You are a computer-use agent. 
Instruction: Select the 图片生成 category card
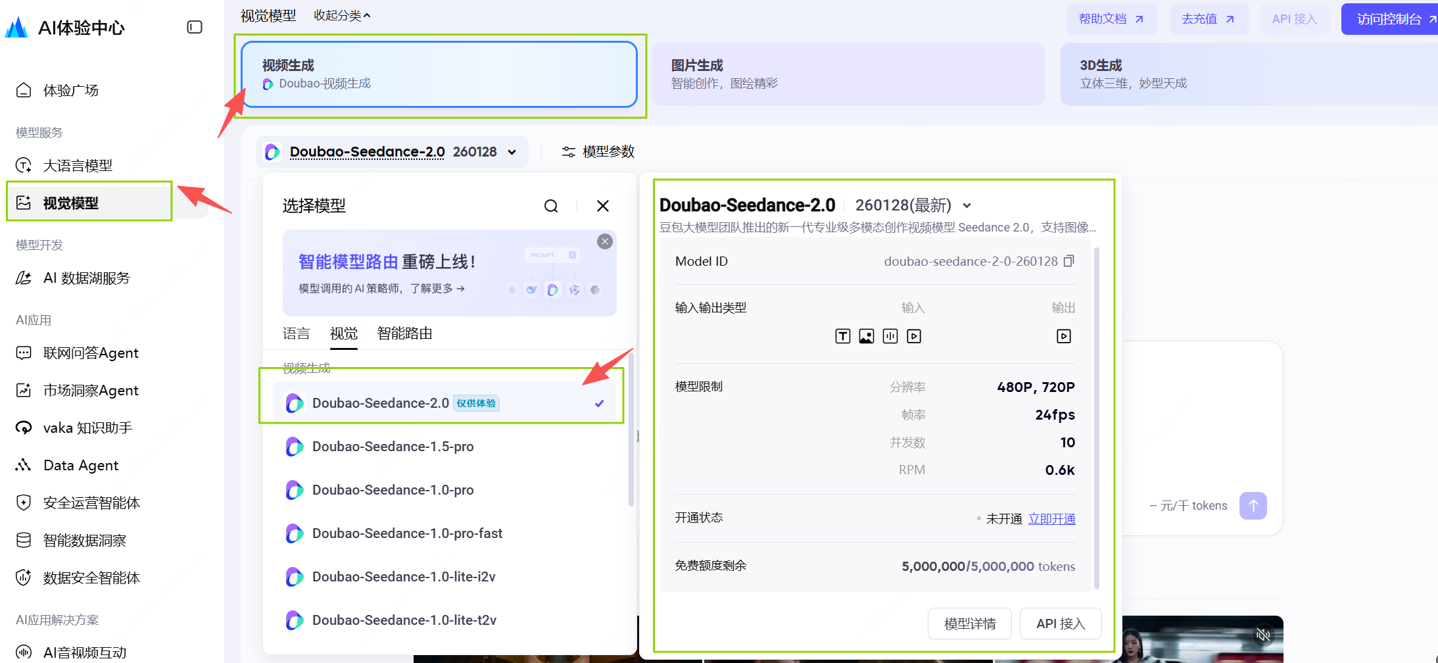point(848,74)
